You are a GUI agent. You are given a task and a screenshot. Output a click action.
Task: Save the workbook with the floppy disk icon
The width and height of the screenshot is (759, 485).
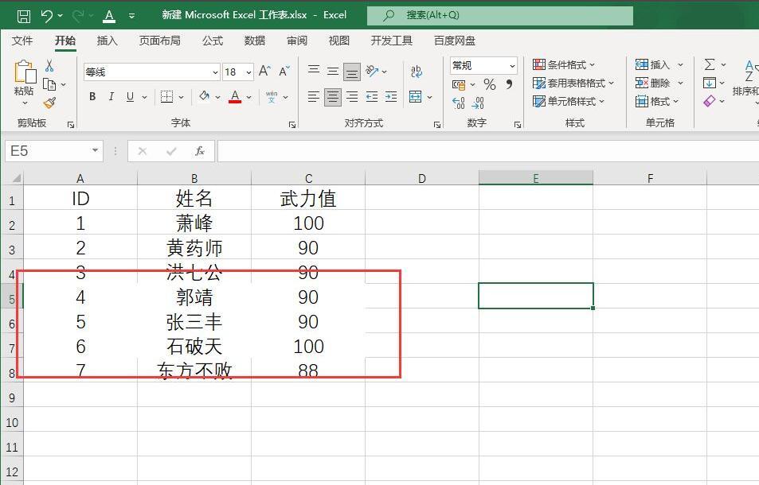coord(24,16)
